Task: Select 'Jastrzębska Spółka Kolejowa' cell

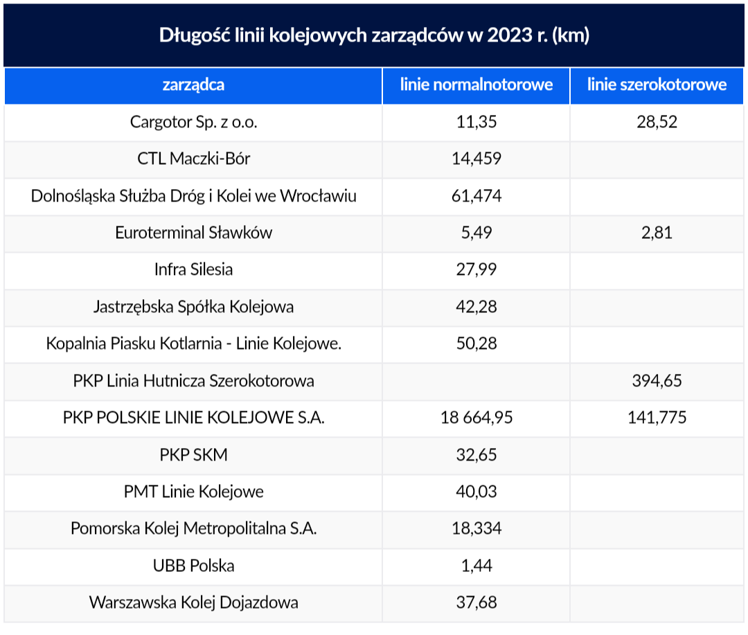Action: 193,307
